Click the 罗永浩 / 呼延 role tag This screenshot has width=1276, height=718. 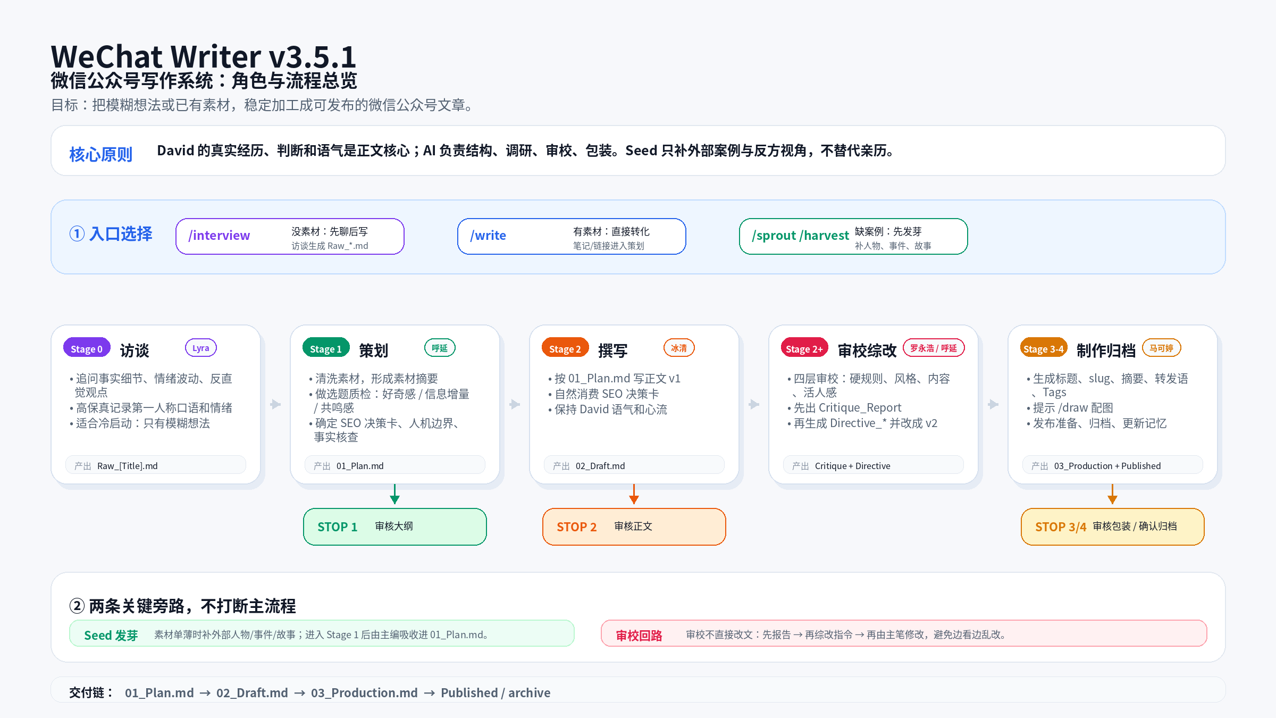[x=934, y=348]
